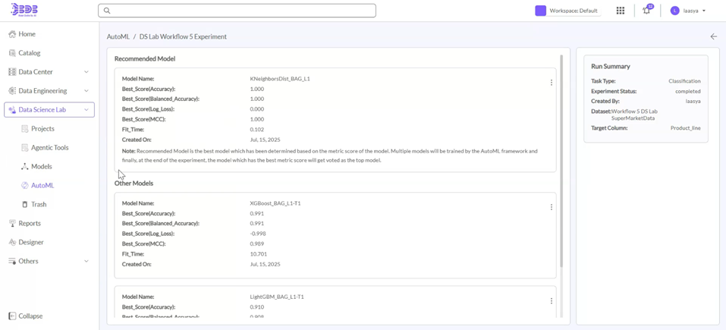Click the notifications bell icon
This screenshot has width=726, height=330.
646,11
